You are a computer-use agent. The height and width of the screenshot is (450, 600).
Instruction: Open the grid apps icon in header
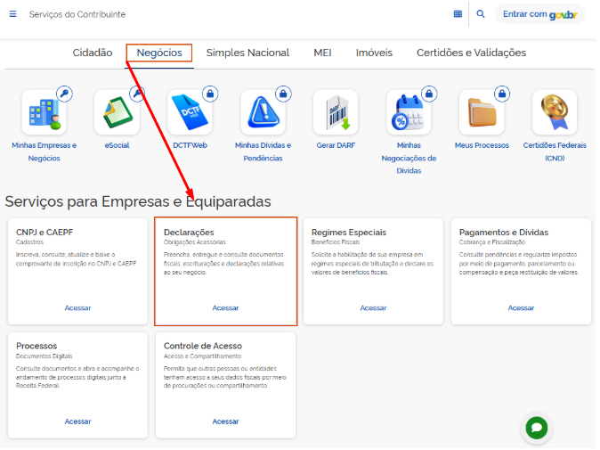(x=458, y=14)
